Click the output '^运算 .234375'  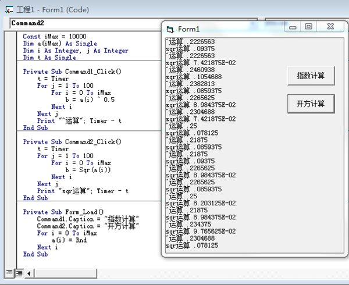pos(188,225)
